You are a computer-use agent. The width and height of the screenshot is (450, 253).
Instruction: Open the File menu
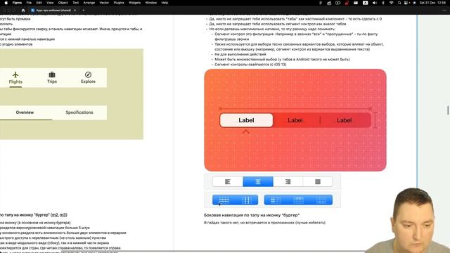(x=29, y=3)
